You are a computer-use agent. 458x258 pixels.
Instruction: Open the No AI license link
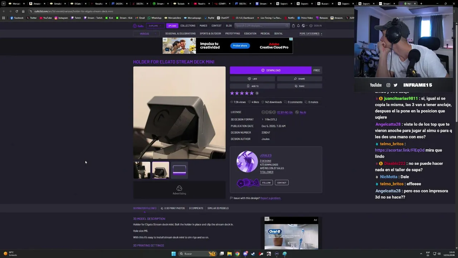point(303,112)
